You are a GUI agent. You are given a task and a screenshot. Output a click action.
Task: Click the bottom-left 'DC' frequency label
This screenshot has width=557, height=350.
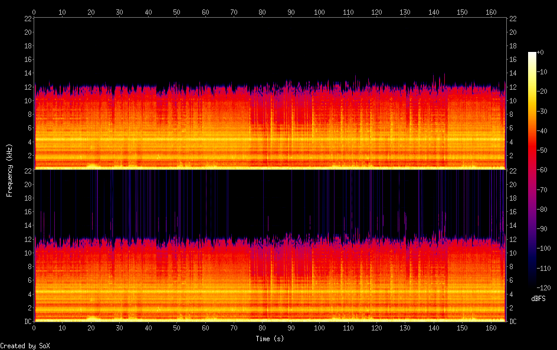(28, 322)
